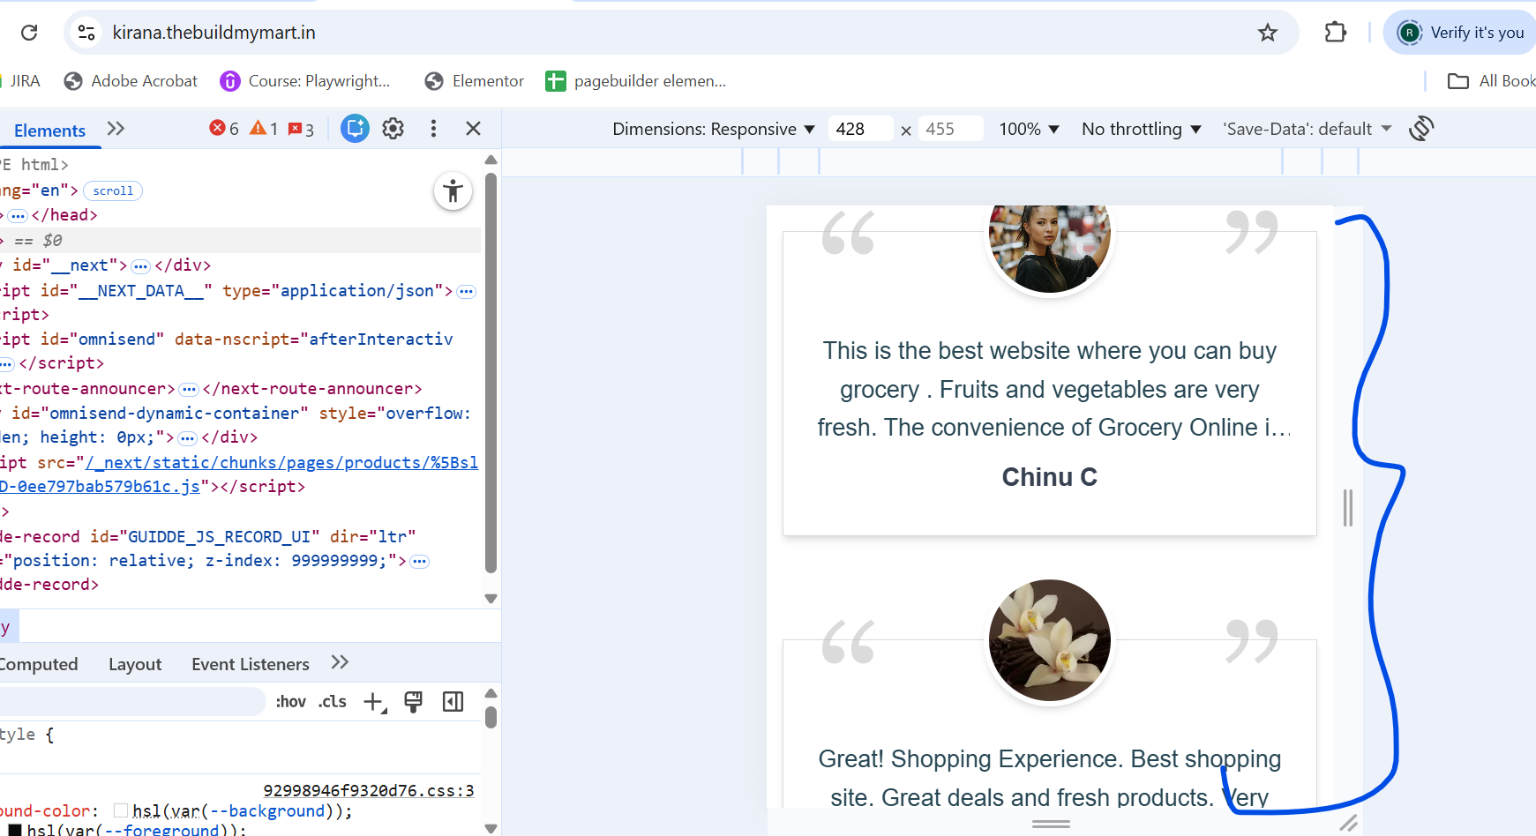
Task: Click the address bar URL kirana.thebuildmymart.in
Action: 214,33
